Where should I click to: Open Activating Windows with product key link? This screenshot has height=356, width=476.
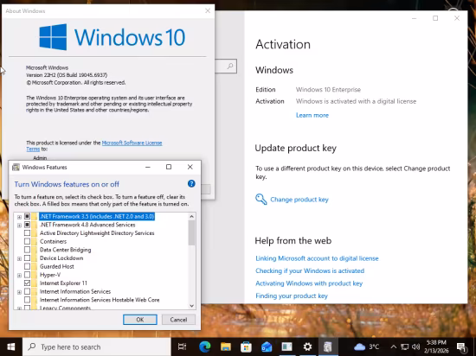[309, 283]
